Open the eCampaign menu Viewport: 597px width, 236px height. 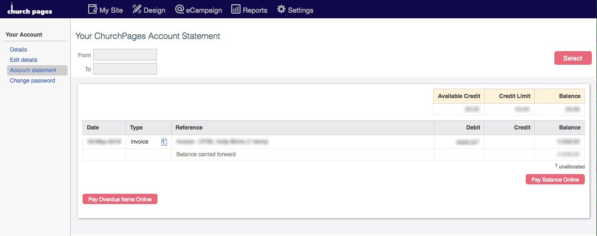point(198,9)
